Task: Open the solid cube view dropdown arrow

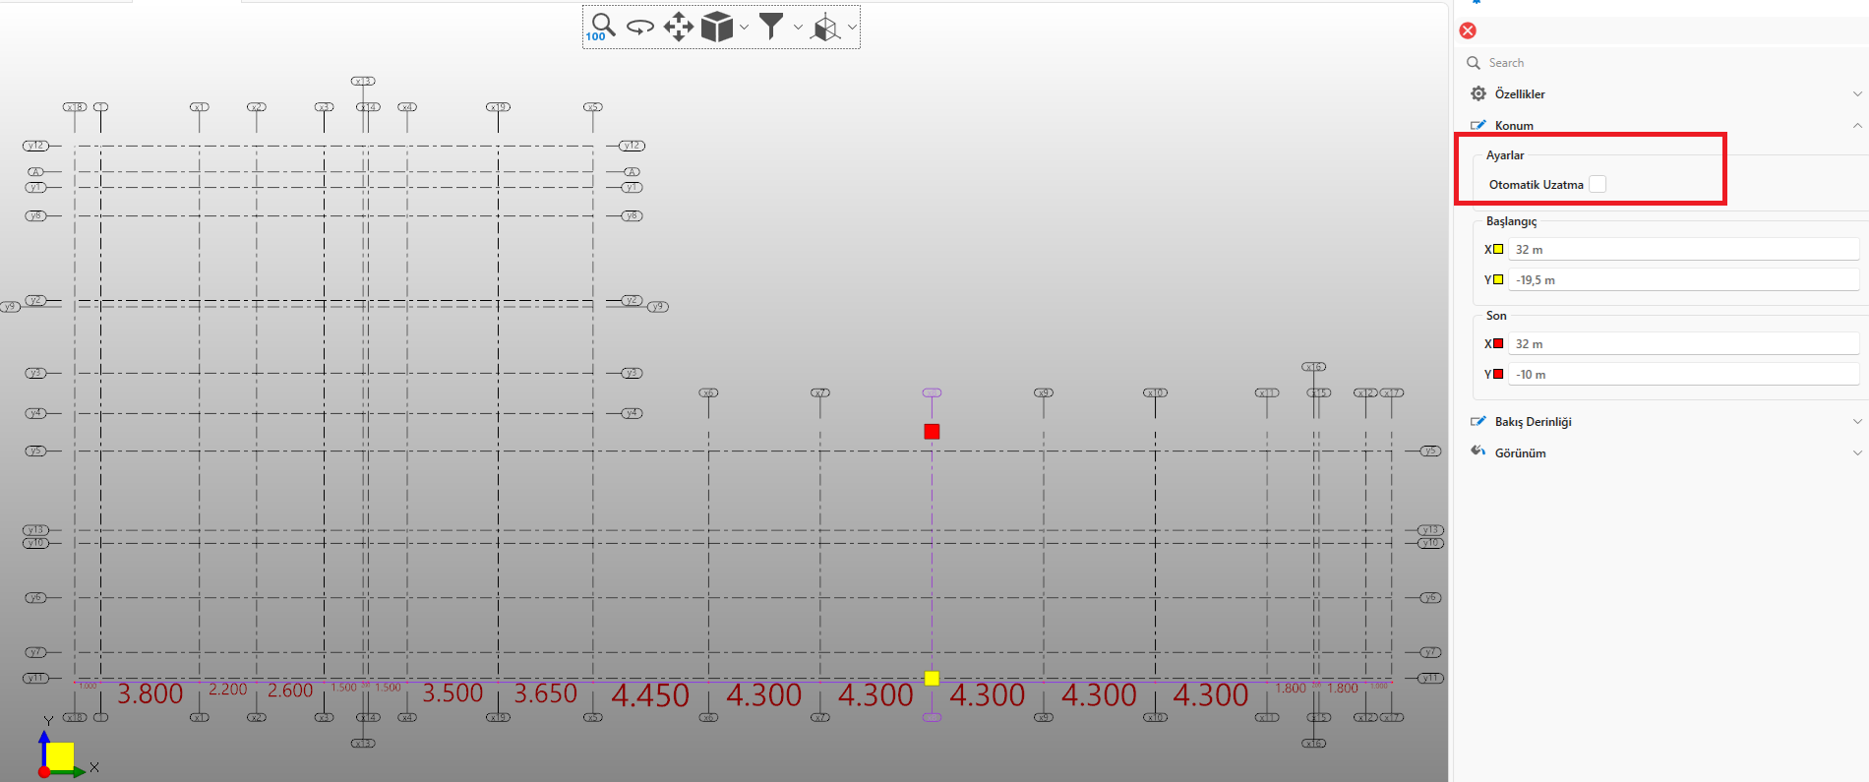Action: pos(744,28)
